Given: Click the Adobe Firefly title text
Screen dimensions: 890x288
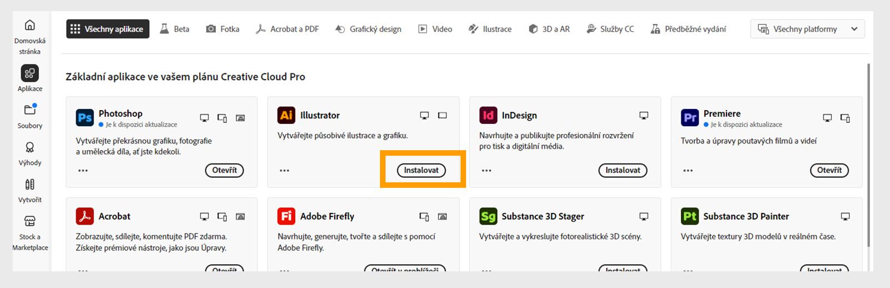Looking at the screenshot, I should (327, 216).
